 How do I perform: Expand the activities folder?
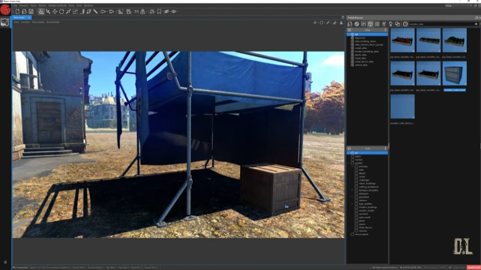tap(352, 166)
